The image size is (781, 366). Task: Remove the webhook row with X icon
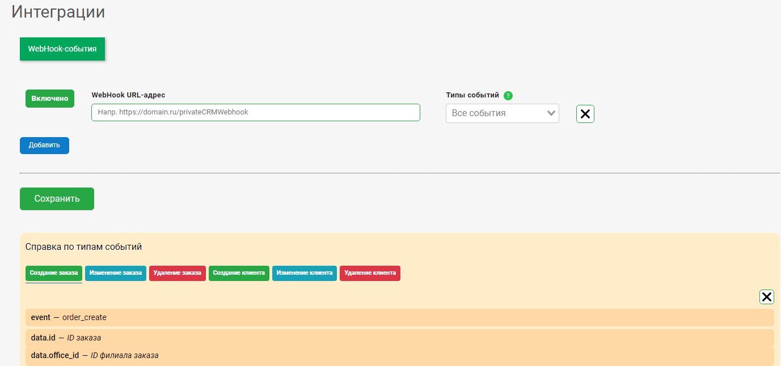[x=585, y=114]
